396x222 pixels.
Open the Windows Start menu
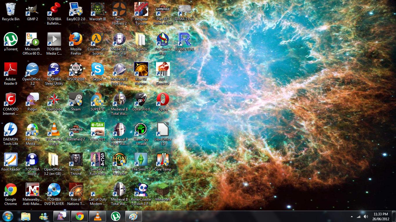(x=8, y=216)
